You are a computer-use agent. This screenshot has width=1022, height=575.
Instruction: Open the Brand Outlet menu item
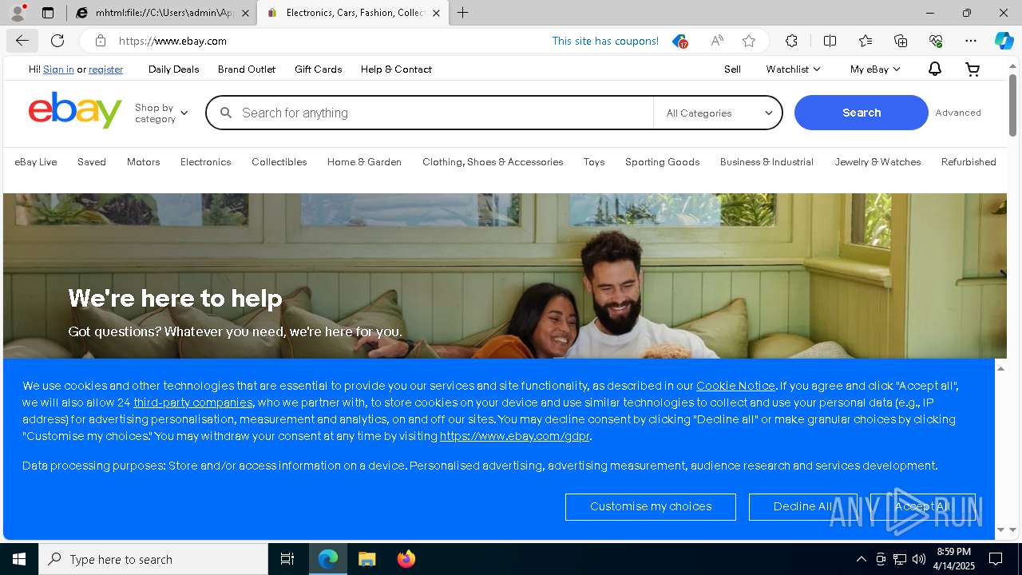point(247,69)
